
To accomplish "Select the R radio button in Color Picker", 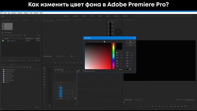I will pyautogui.click(x=117, y=61).
